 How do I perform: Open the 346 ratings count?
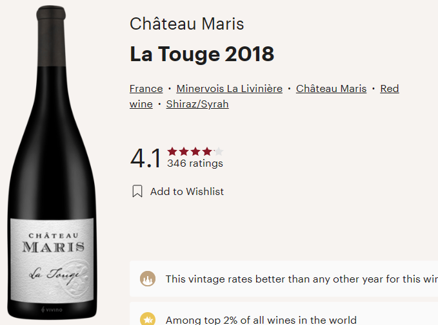[x=195, y=163]
